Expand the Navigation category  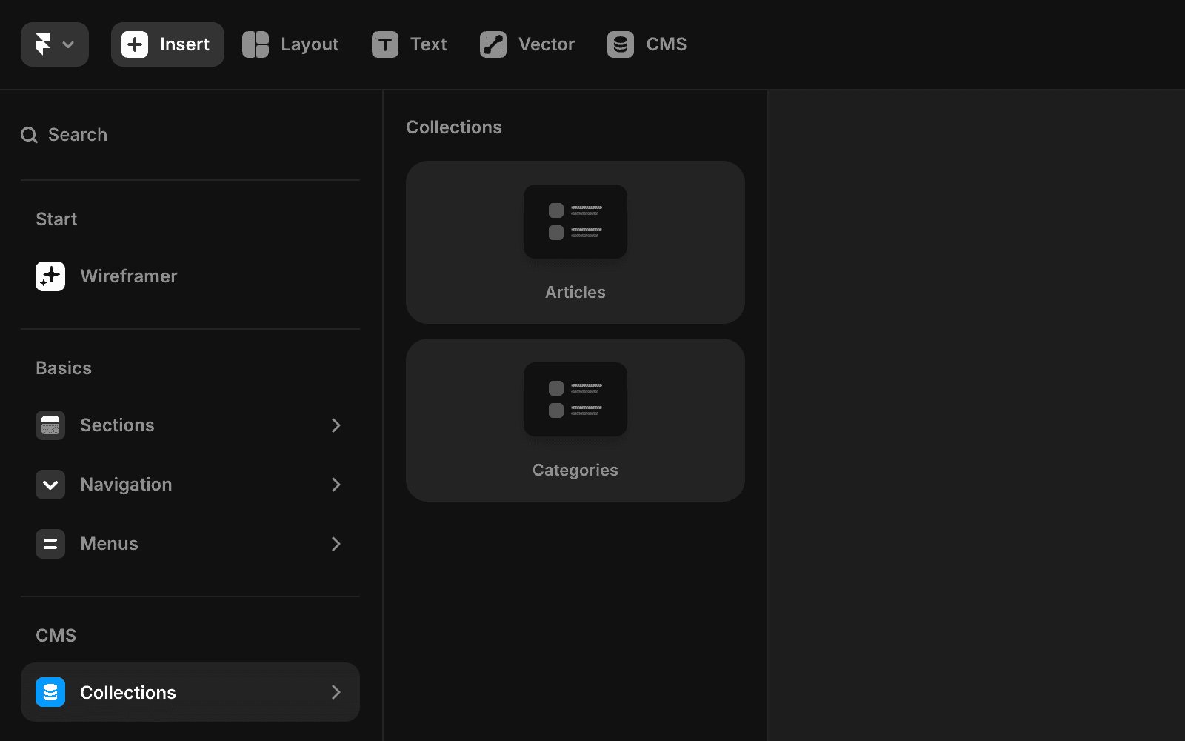coord(337,485)
